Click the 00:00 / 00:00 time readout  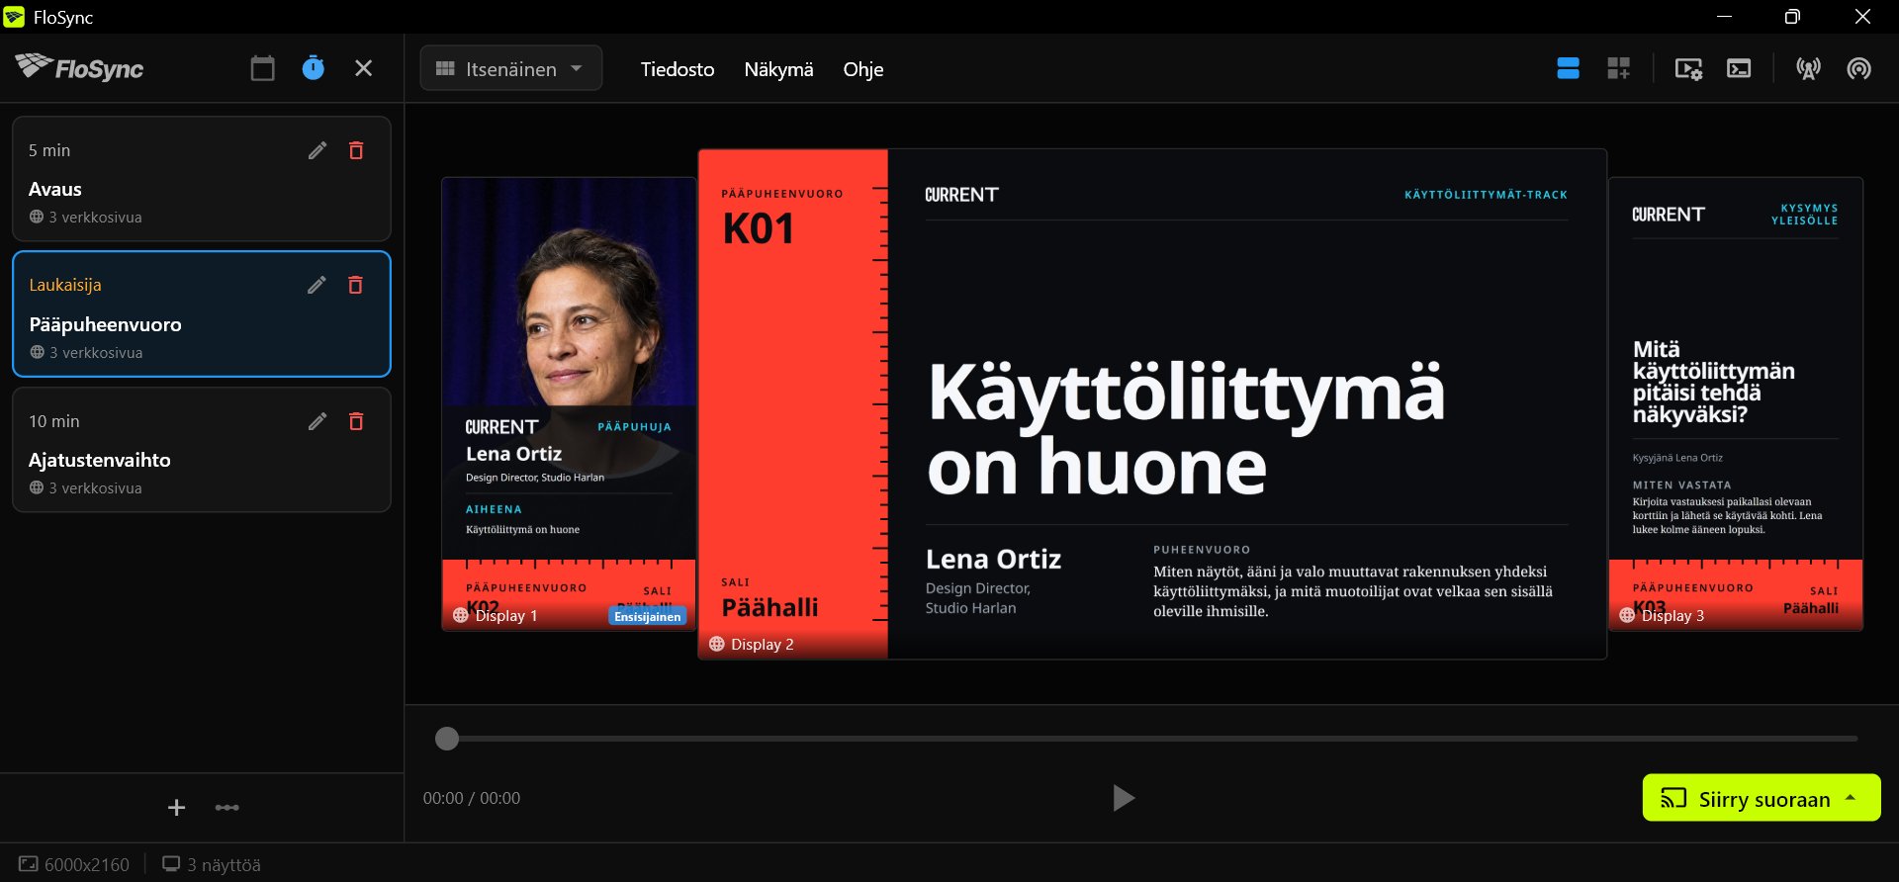[x=472, y=798]
